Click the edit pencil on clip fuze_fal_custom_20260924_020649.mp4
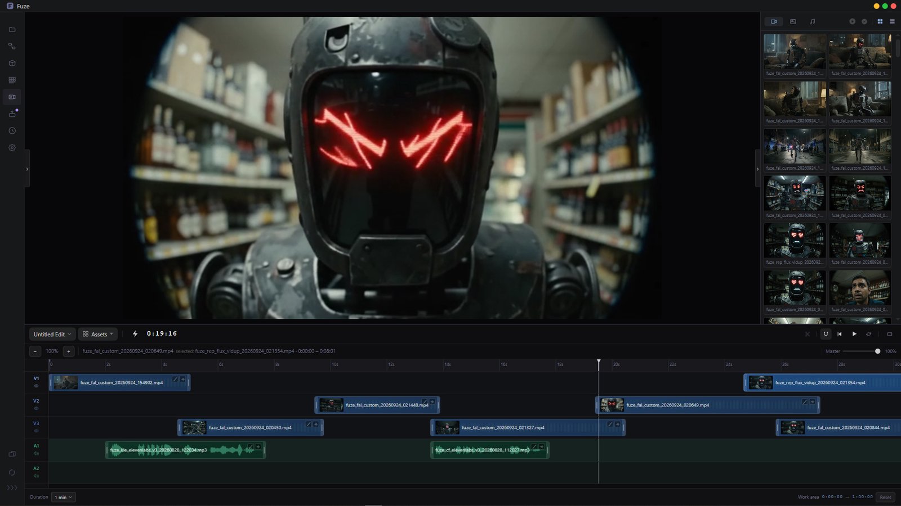 pyautogui.click(x=805, y=401)
